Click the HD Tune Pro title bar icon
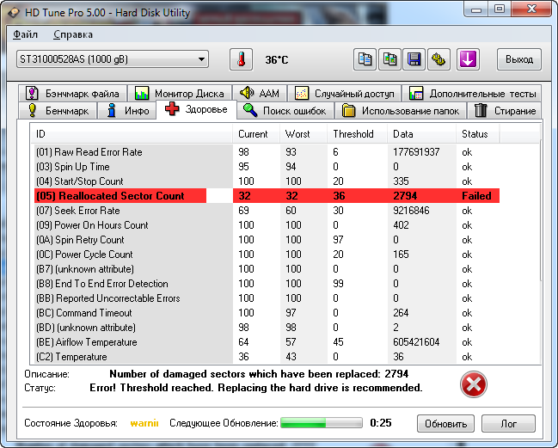This screenshot has width=558, height=448. [x=14, y=13]
